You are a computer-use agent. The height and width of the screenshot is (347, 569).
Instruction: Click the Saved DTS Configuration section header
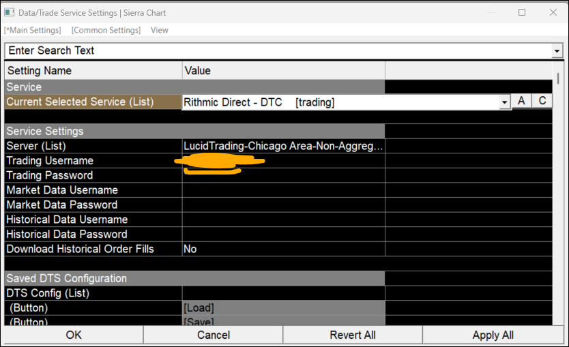coord(194,278)
